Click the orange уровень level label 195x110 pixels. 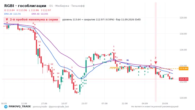(x=114, y=68)
